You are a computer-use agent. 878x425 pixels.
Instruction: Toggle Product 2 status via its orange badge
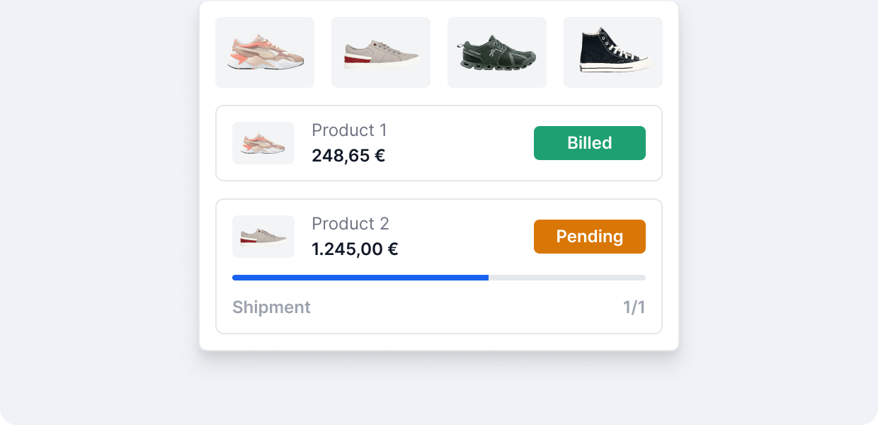coord(590,236)
